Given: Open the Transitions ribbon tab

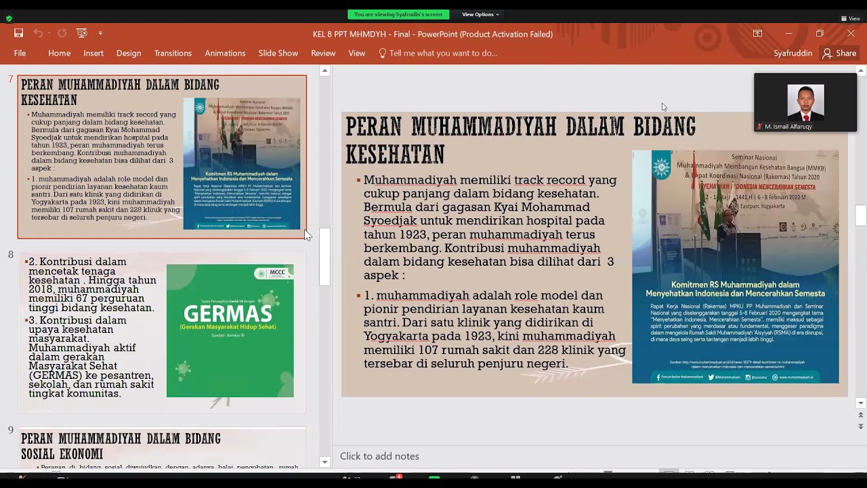Looking at the screenshot, I should tap(173, 53).
